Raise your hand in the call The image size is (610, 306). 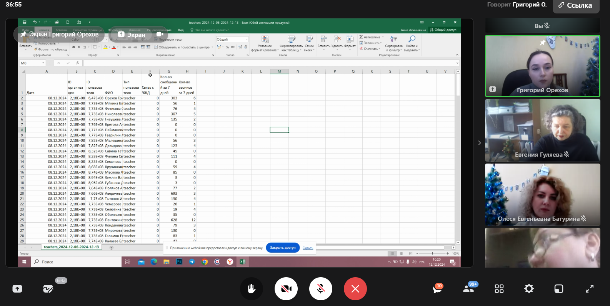tap(252, 289)
